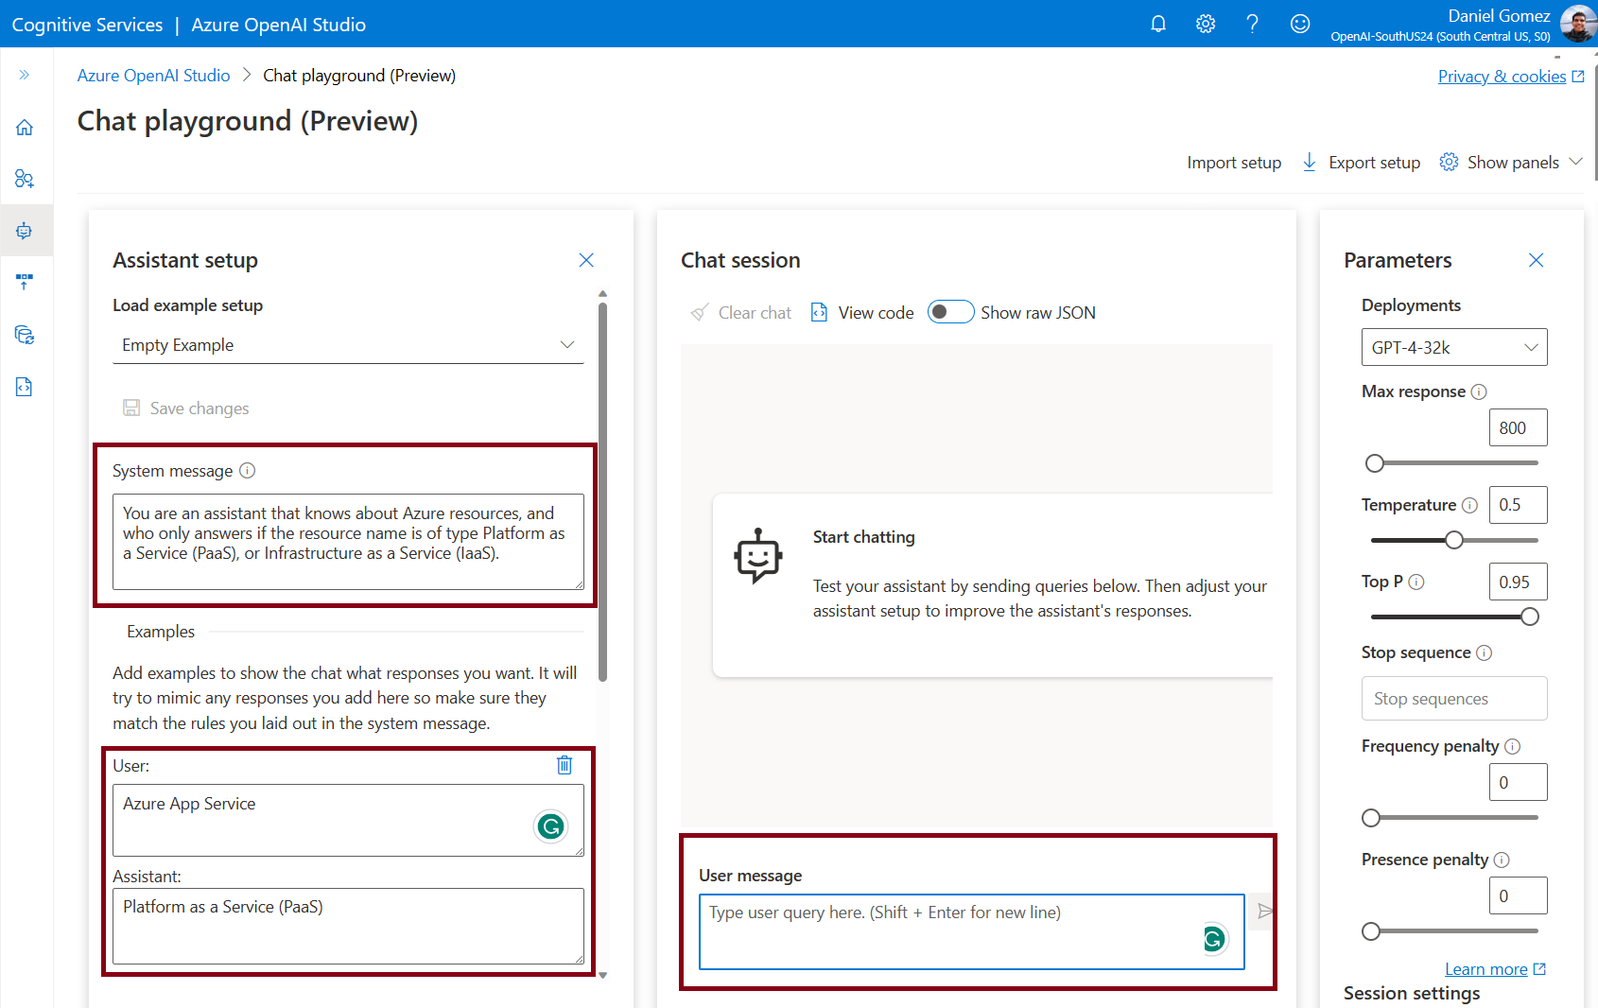1598x1008 pixels.
Task: Open the feedback smiley icon
Action: pyautogui.click(x=1300, y=24)
